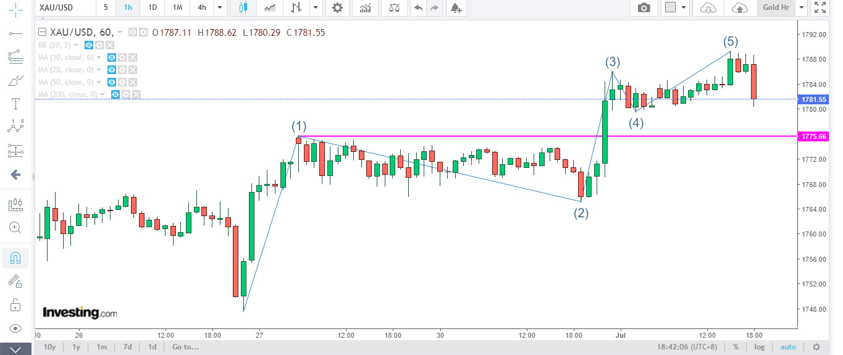Image resolution: width=843 pixels, height=355 pixels.
Task: Switch to the 1D interval
Action: pos(152,8)
